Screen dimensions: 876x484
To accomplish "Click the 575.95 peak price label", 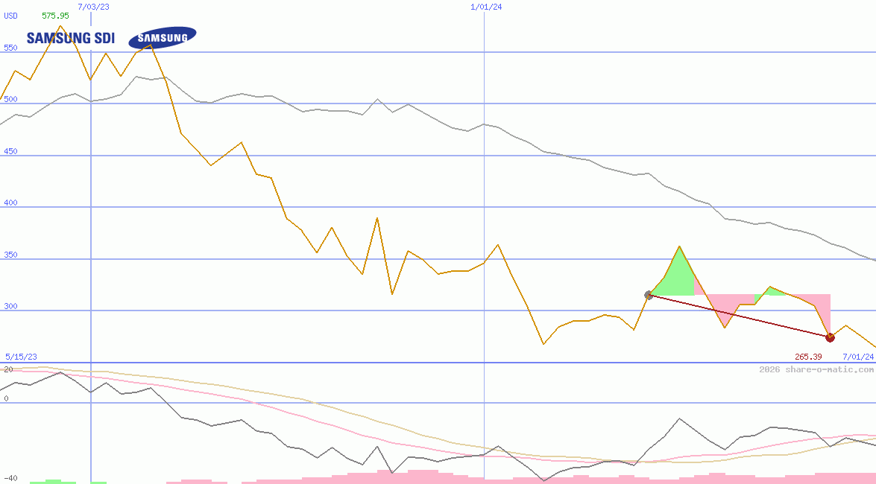I will (55, 16).
